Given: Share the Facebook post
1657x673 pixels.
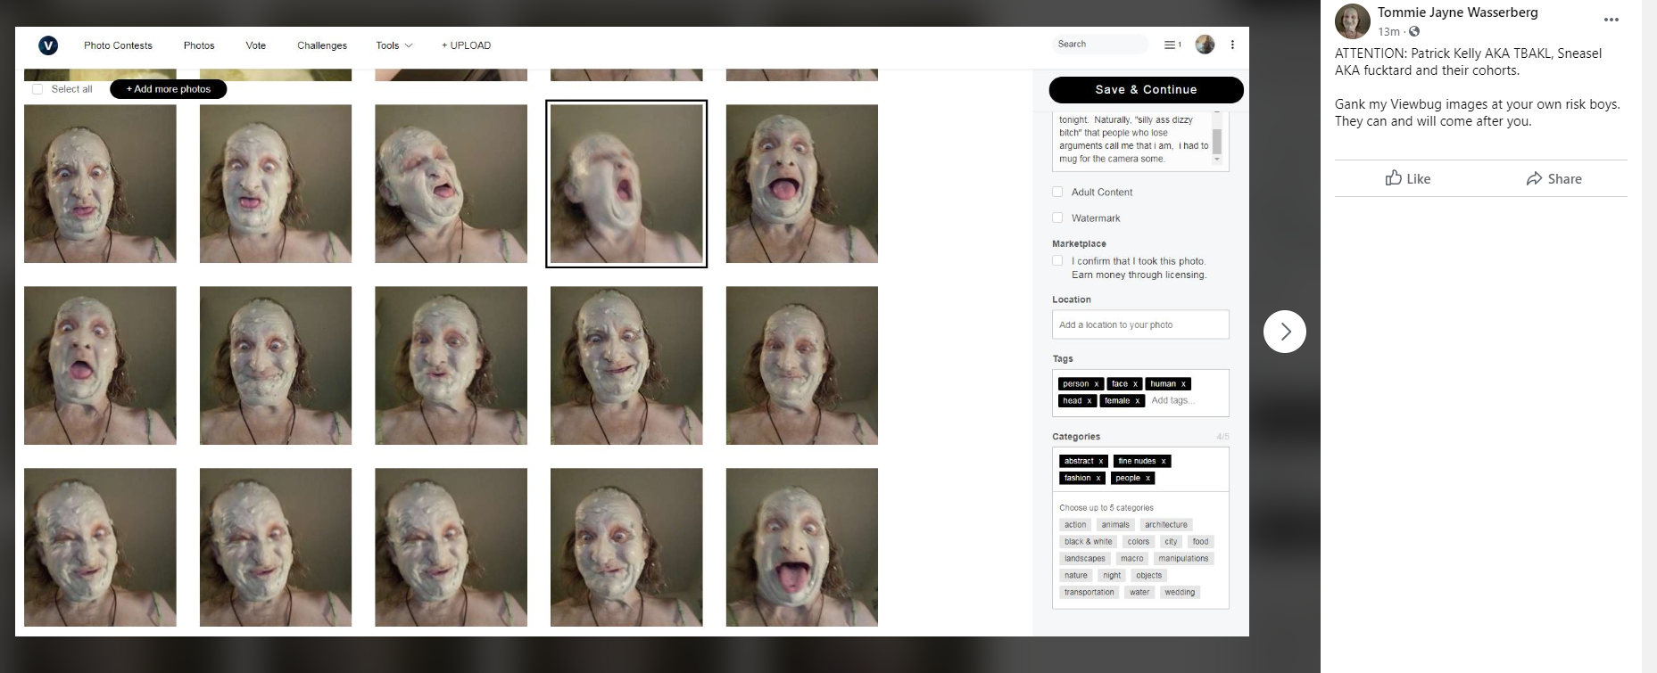Looking at the screenshot, I should tap(1553, 178).
